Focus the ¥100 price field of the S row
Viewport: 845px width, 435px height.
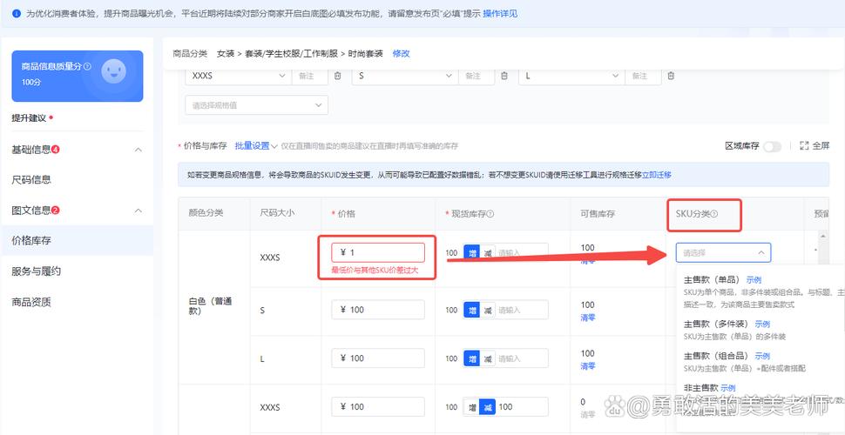point(378,310)
